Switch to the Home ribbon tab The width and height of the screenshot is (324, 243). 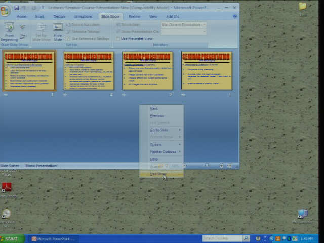(x=21, y=17)
